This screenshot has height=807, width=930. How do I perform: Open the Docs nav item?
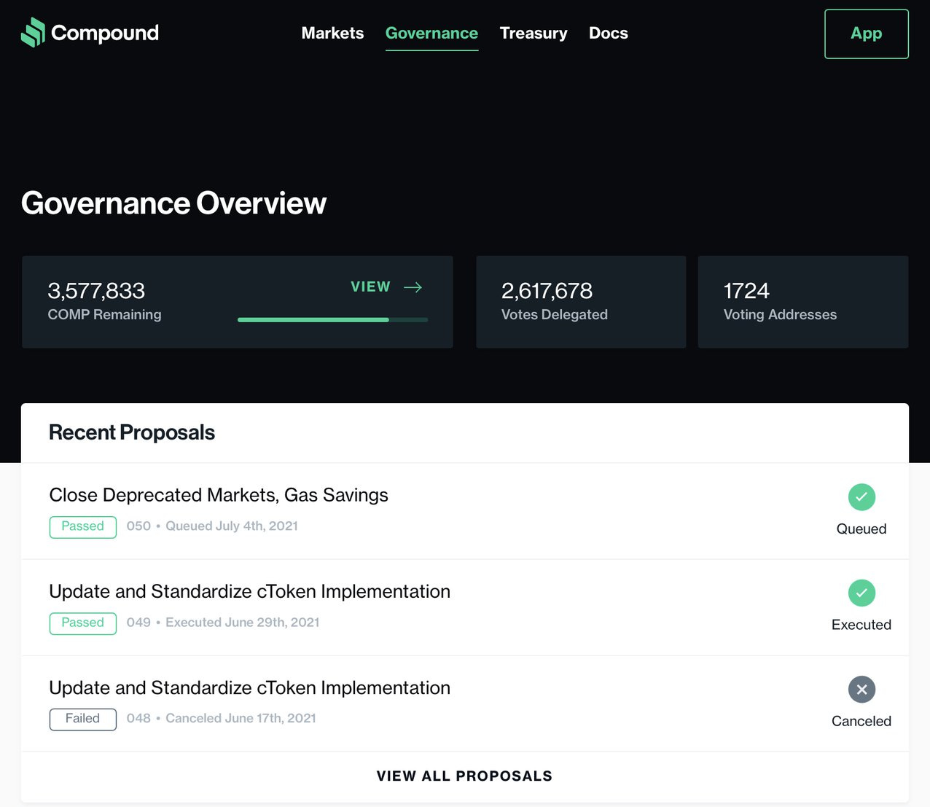point(609,33)
